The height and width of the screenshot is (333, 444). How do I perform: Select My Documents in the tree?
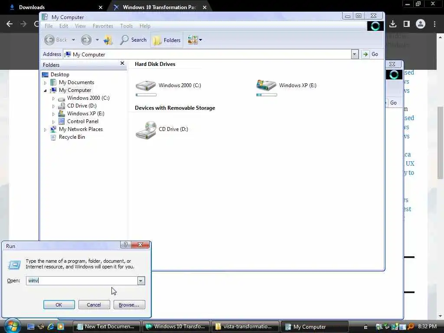pos(76,82)
